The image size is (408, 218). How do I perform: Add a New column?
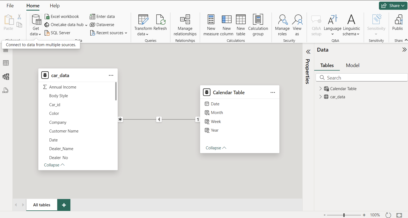[226, 26]
